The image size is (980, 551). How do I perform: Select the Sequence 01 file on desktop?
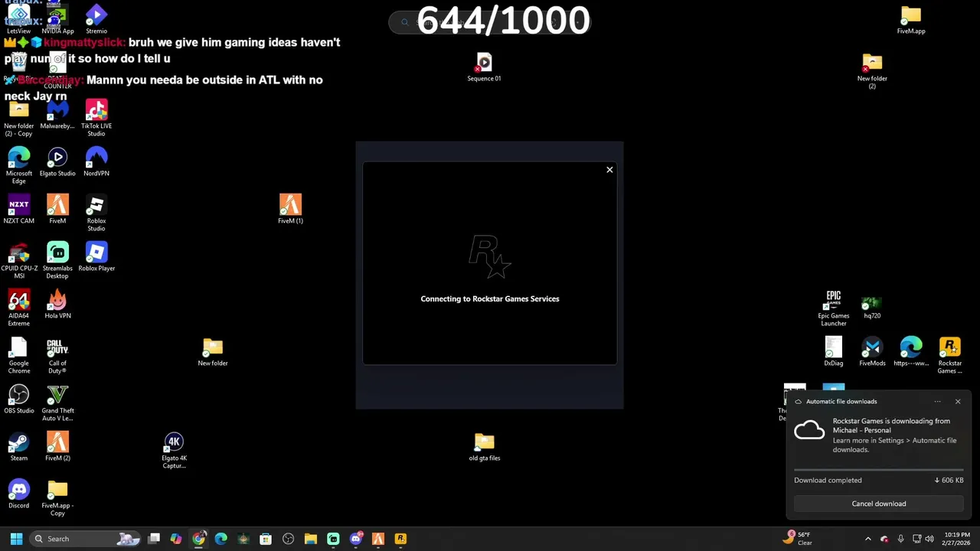(484, 67)
